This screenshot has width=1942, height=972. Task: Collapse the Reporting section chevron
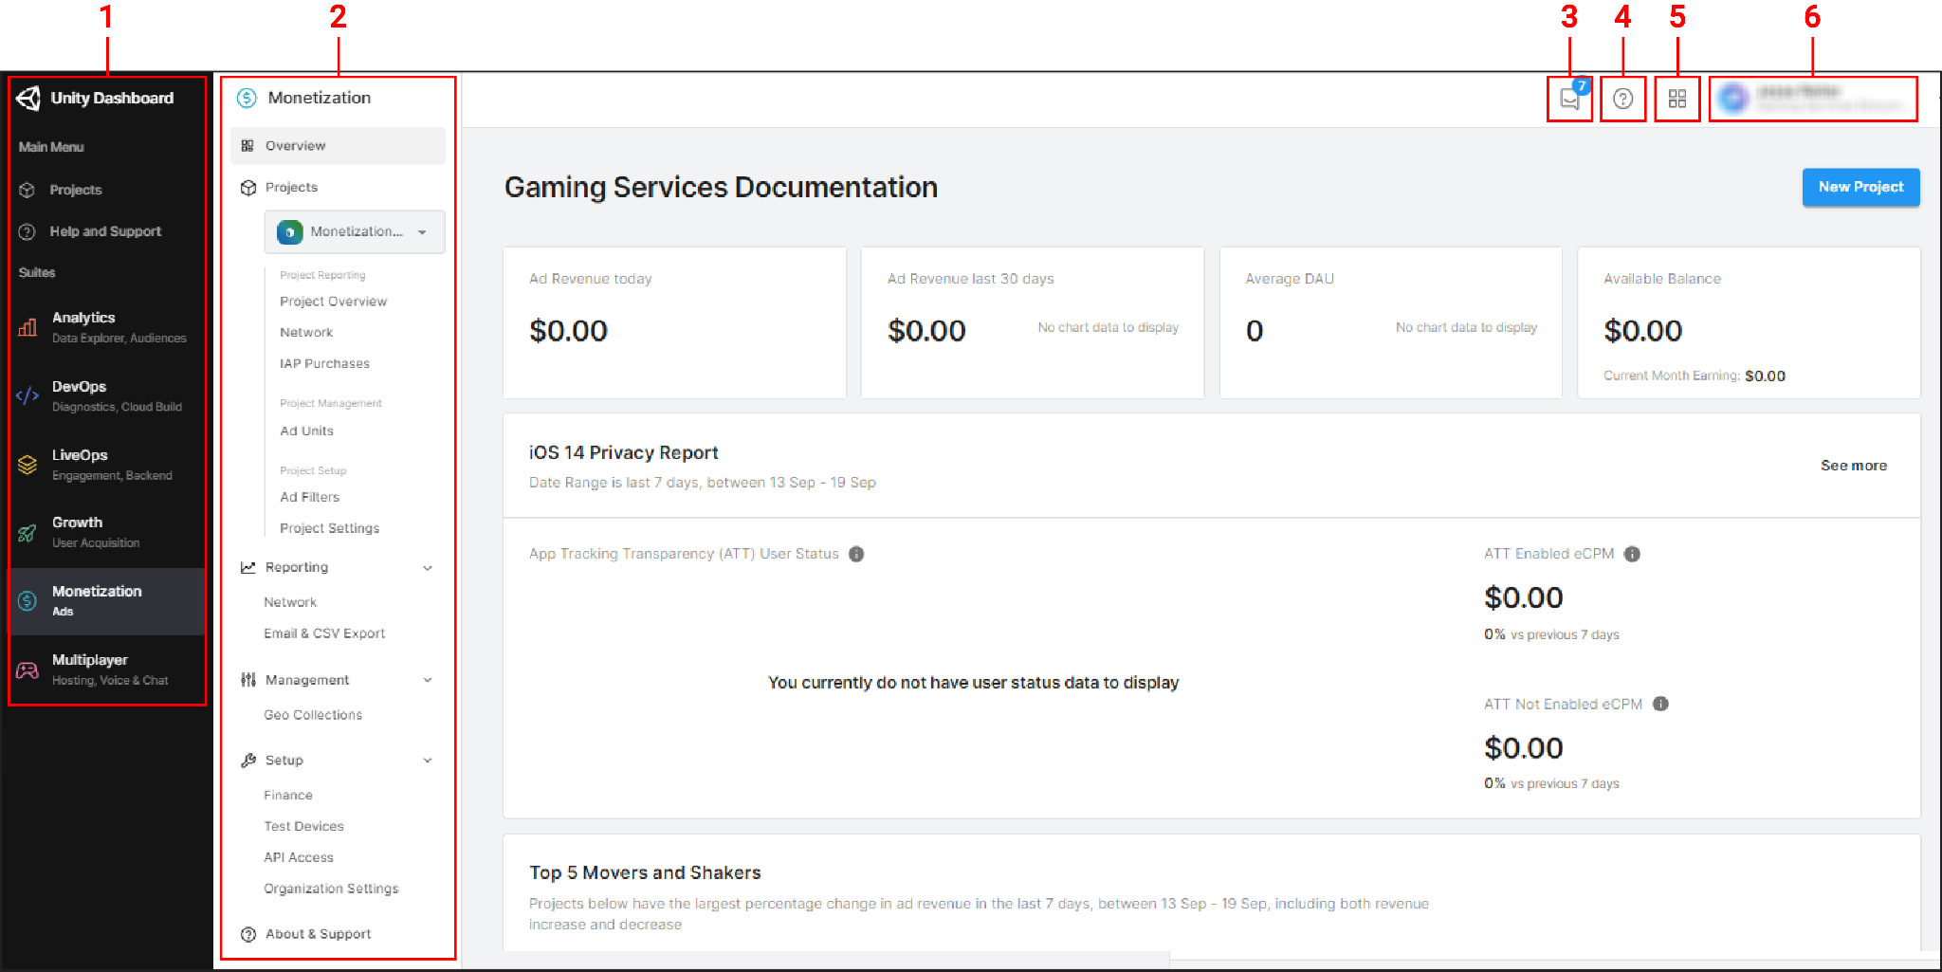(x=430, y=567)
